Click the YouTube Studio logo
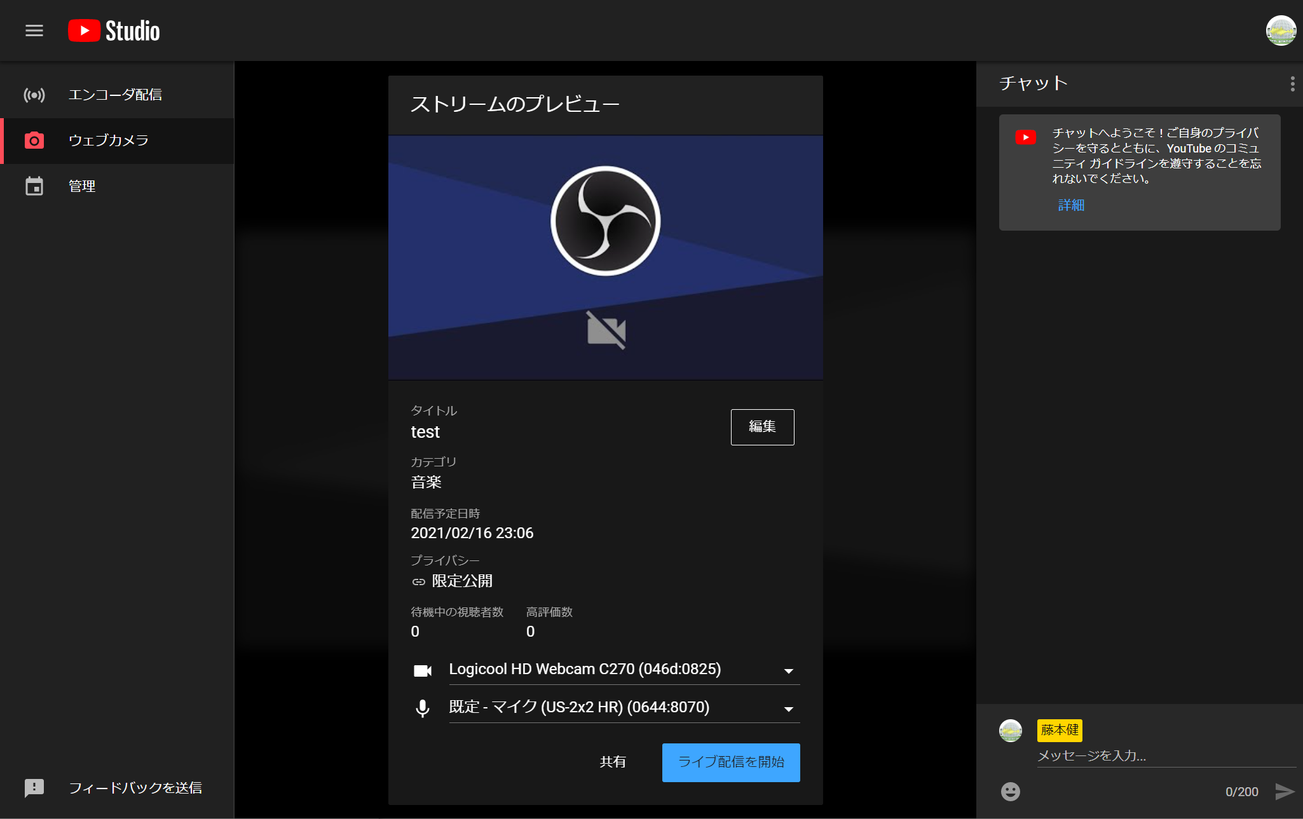This screenshot has width=1303, height=819. pos(114,30)
